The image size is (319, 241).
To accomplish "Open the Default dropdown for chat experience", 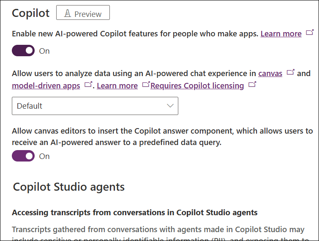I will coord(95,106).
